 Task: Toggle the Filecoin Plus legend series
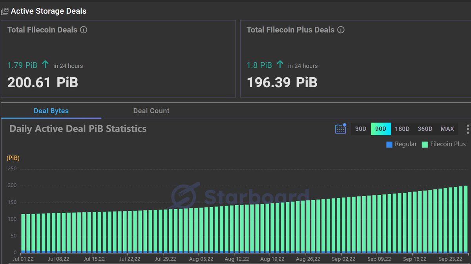[444, 144]
